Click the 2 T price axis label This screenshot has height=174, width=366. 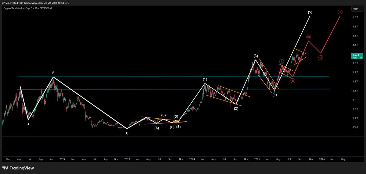(x=354, y=100)
